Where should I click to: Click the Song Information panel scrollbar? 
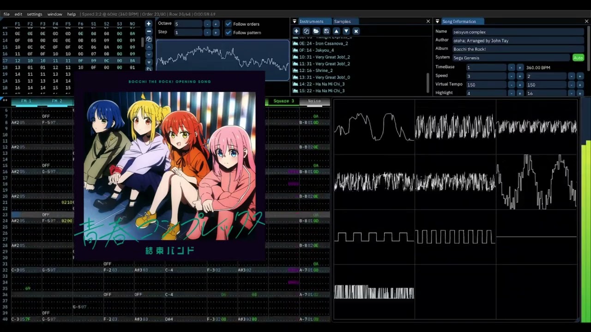click(x=588, y=49)
